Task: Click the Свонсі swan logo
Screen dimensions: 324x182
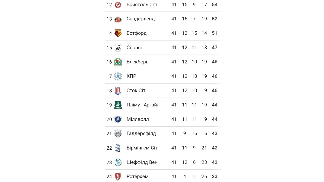Action: pos(118,48)
